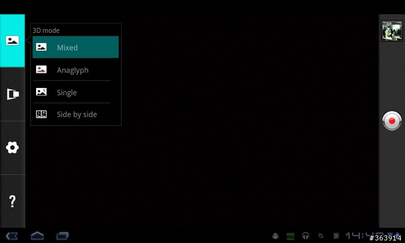Open camera settings gear
The height and width of the screenshot is (243, 405).
[13, 147]
